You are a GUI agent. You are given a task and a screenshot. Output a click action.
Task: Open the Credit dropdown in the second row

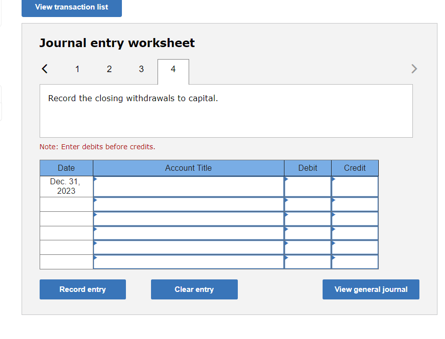click(x=333, y=200)
